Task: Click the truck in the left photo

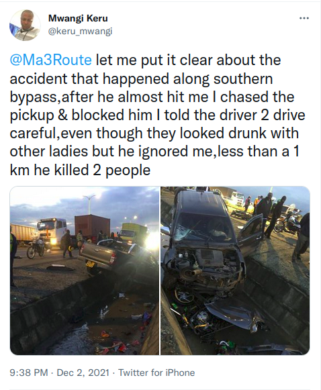Action: [x=52, y=232]
